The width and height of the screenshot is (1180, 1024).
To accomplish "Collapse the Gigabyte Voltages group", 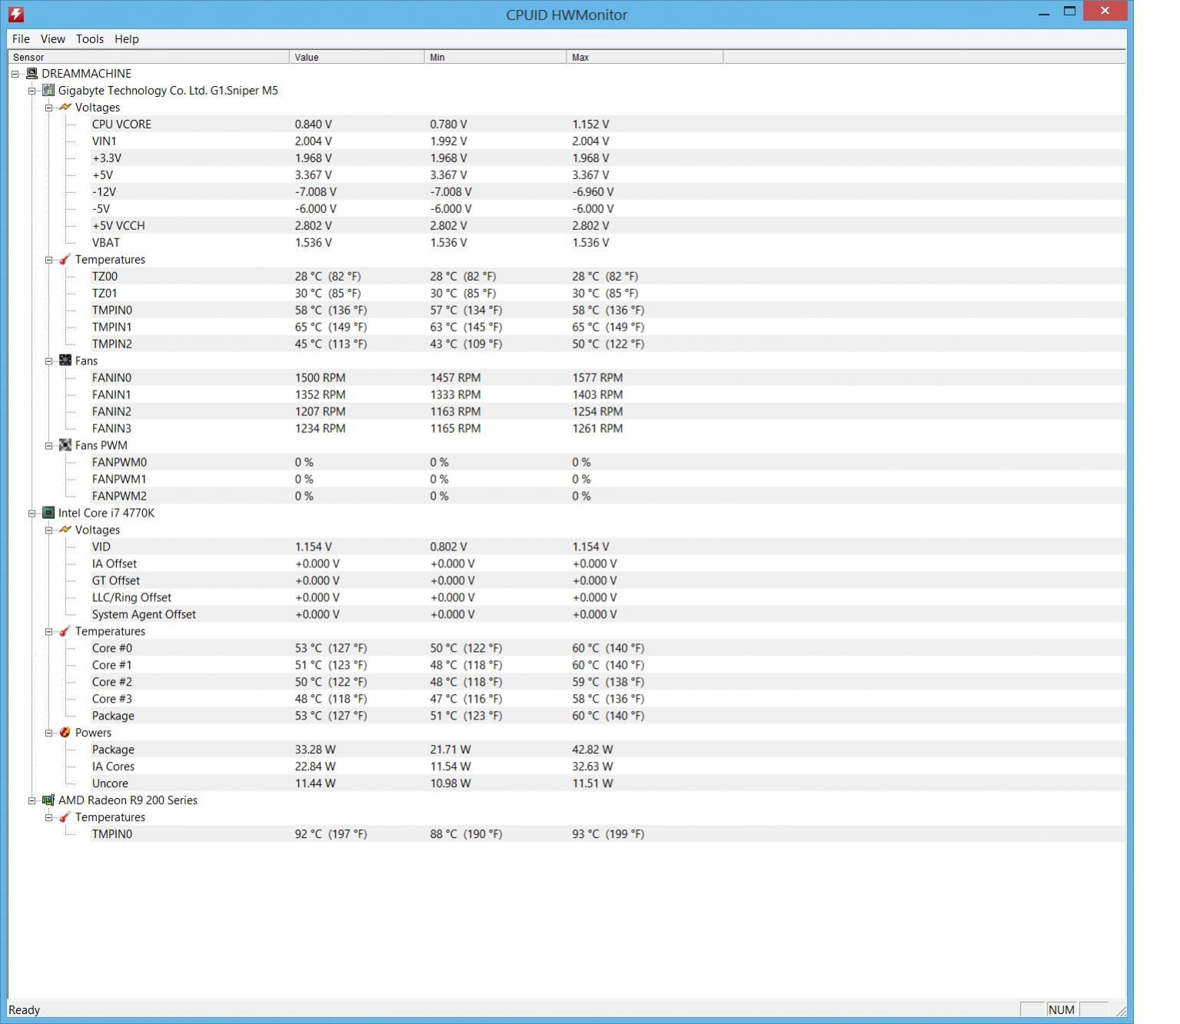I will tap(48, 108).
